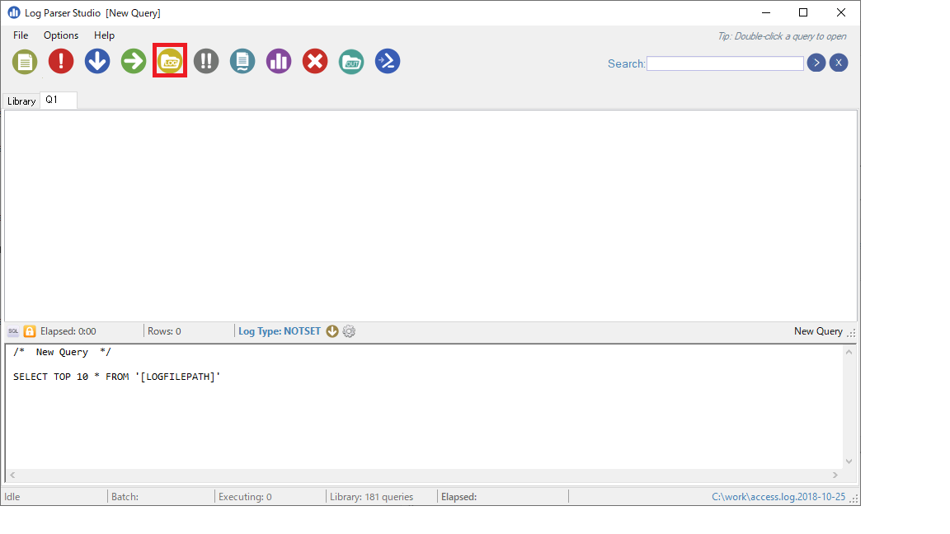
Task: Maximize the Log Parser Studio window
Action: [x=803, y=12]
